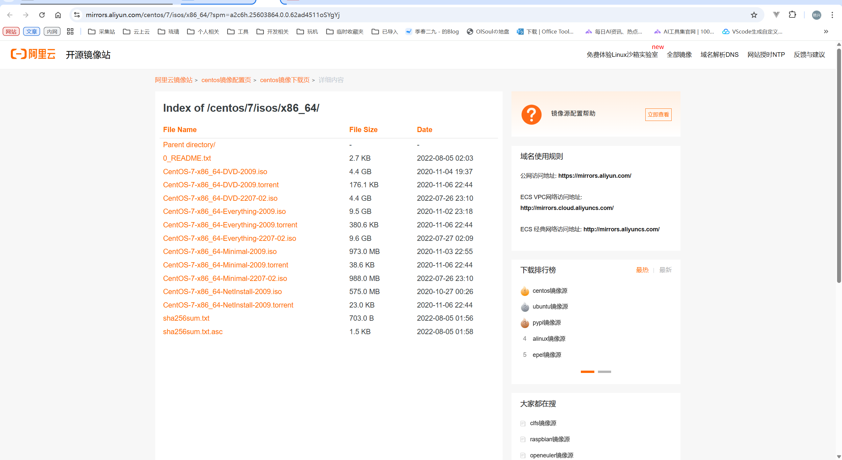
Task: Click the browser reload icon
Action: 42,15
